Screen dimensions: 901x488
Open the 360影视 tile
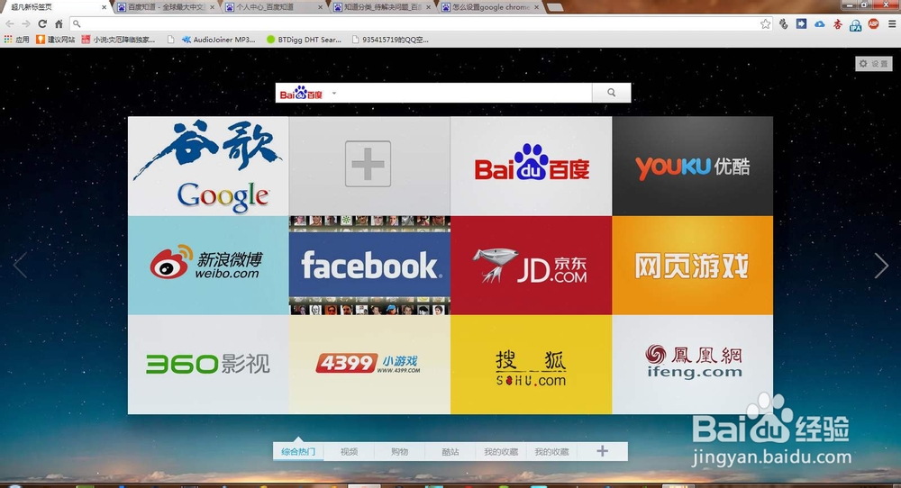pos(208,364)
